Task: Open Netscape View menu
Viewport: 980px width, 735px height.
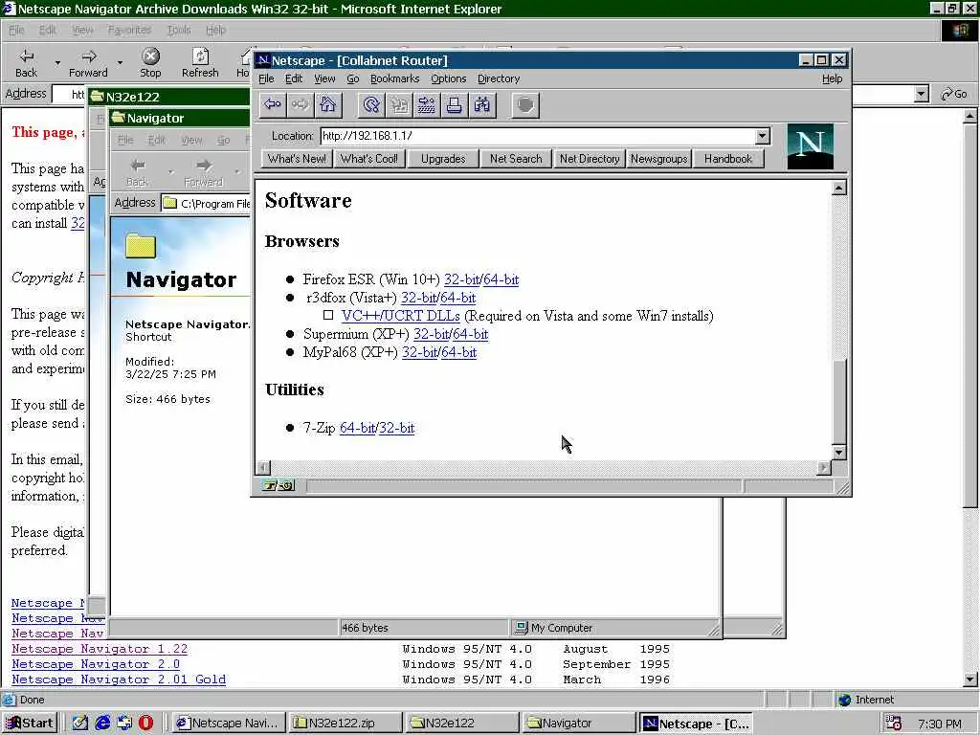Action: (x=324, y=78)
